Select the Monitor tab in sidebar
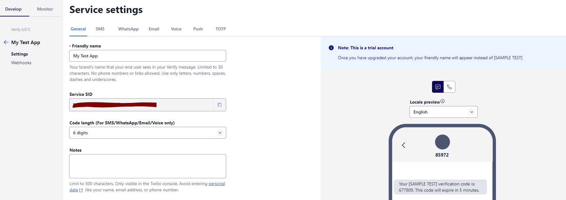 45,9
